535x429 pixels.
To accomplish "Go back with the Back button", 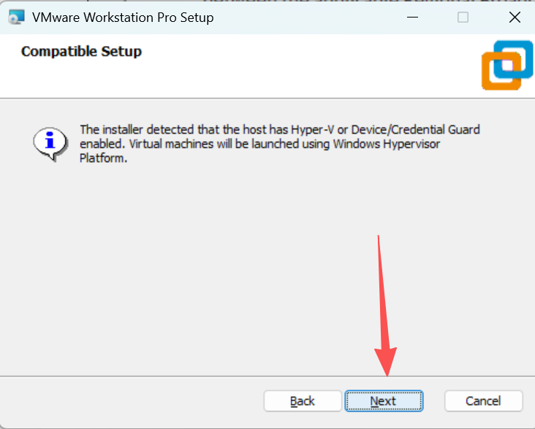I will [x=303, y=401].
